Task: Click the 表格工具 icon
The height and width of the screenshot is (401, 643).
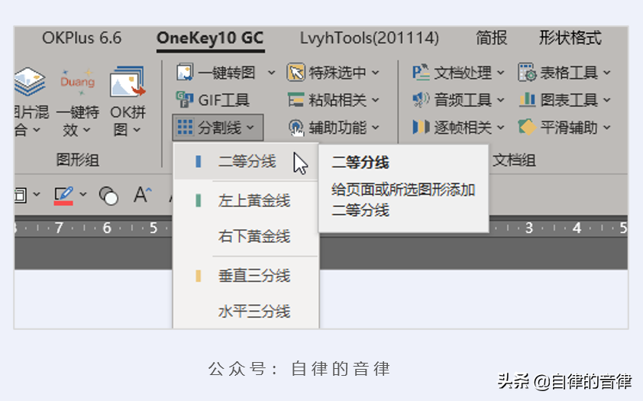Action: (527, 73)
